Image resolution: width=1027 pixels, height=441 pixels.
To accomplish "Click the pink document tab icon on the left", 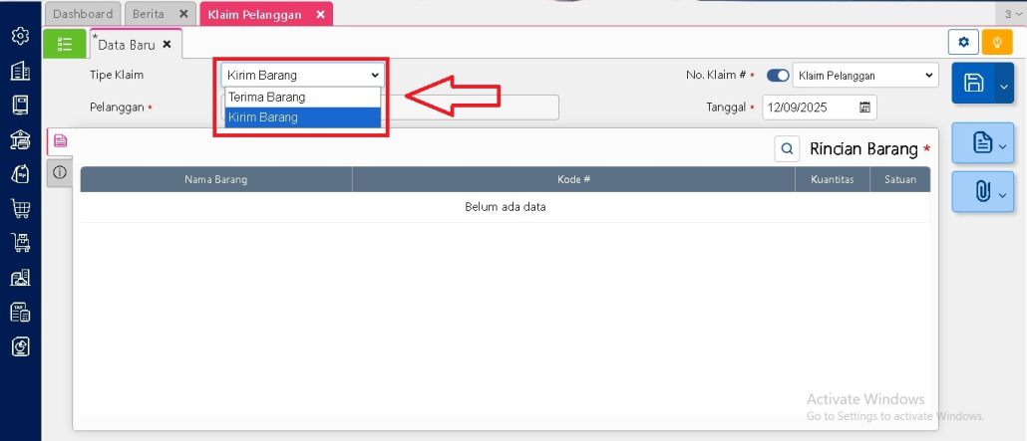I will [x=60, y=140].
